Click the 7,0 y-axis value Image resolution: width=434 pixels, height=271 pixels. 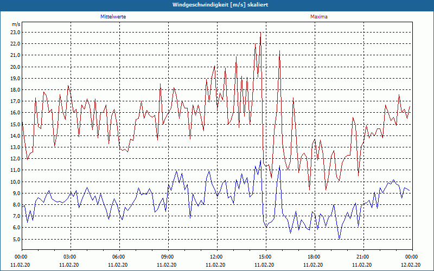(17, 216)
